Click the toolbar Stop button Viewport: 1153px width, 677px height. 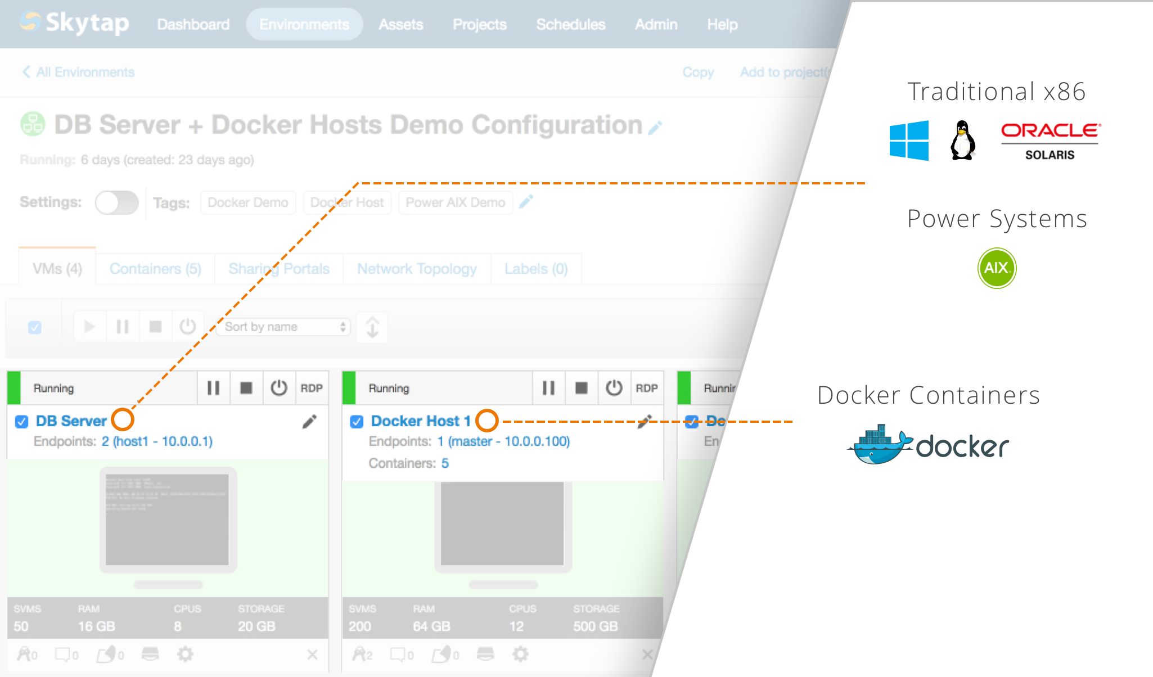click(155, 327)
